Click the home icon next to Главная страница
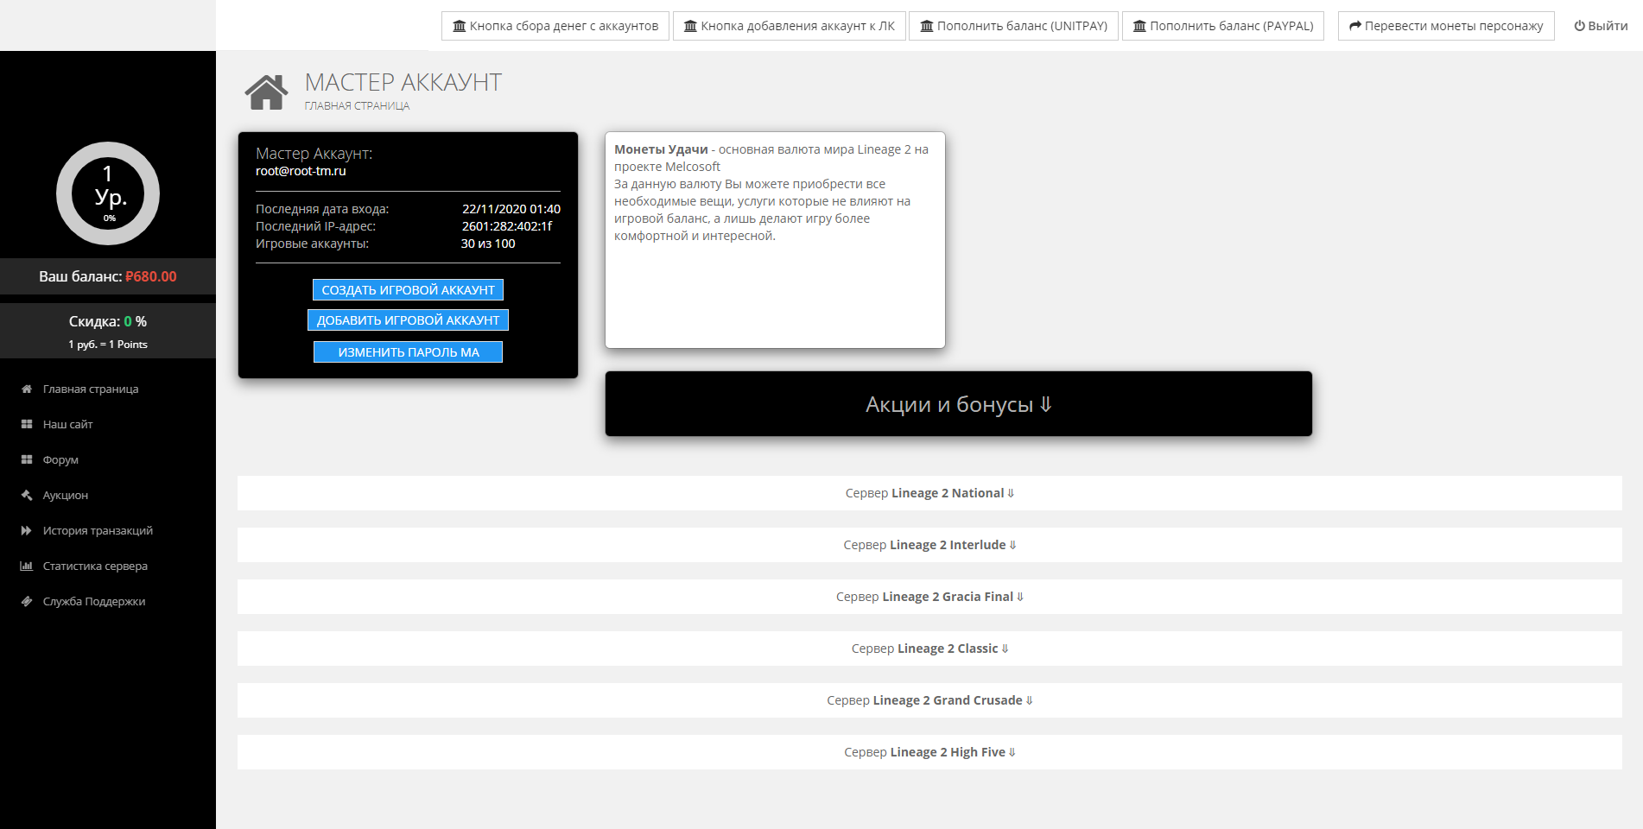This screenshot has width=1643, height=829. (x=27, y=389)
